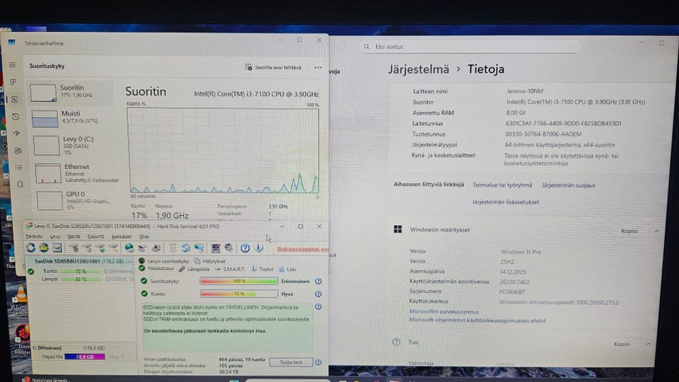Open Processes page in Task Manager sidebar
Screen dimensions: 679x382
[x=13, y=82]
